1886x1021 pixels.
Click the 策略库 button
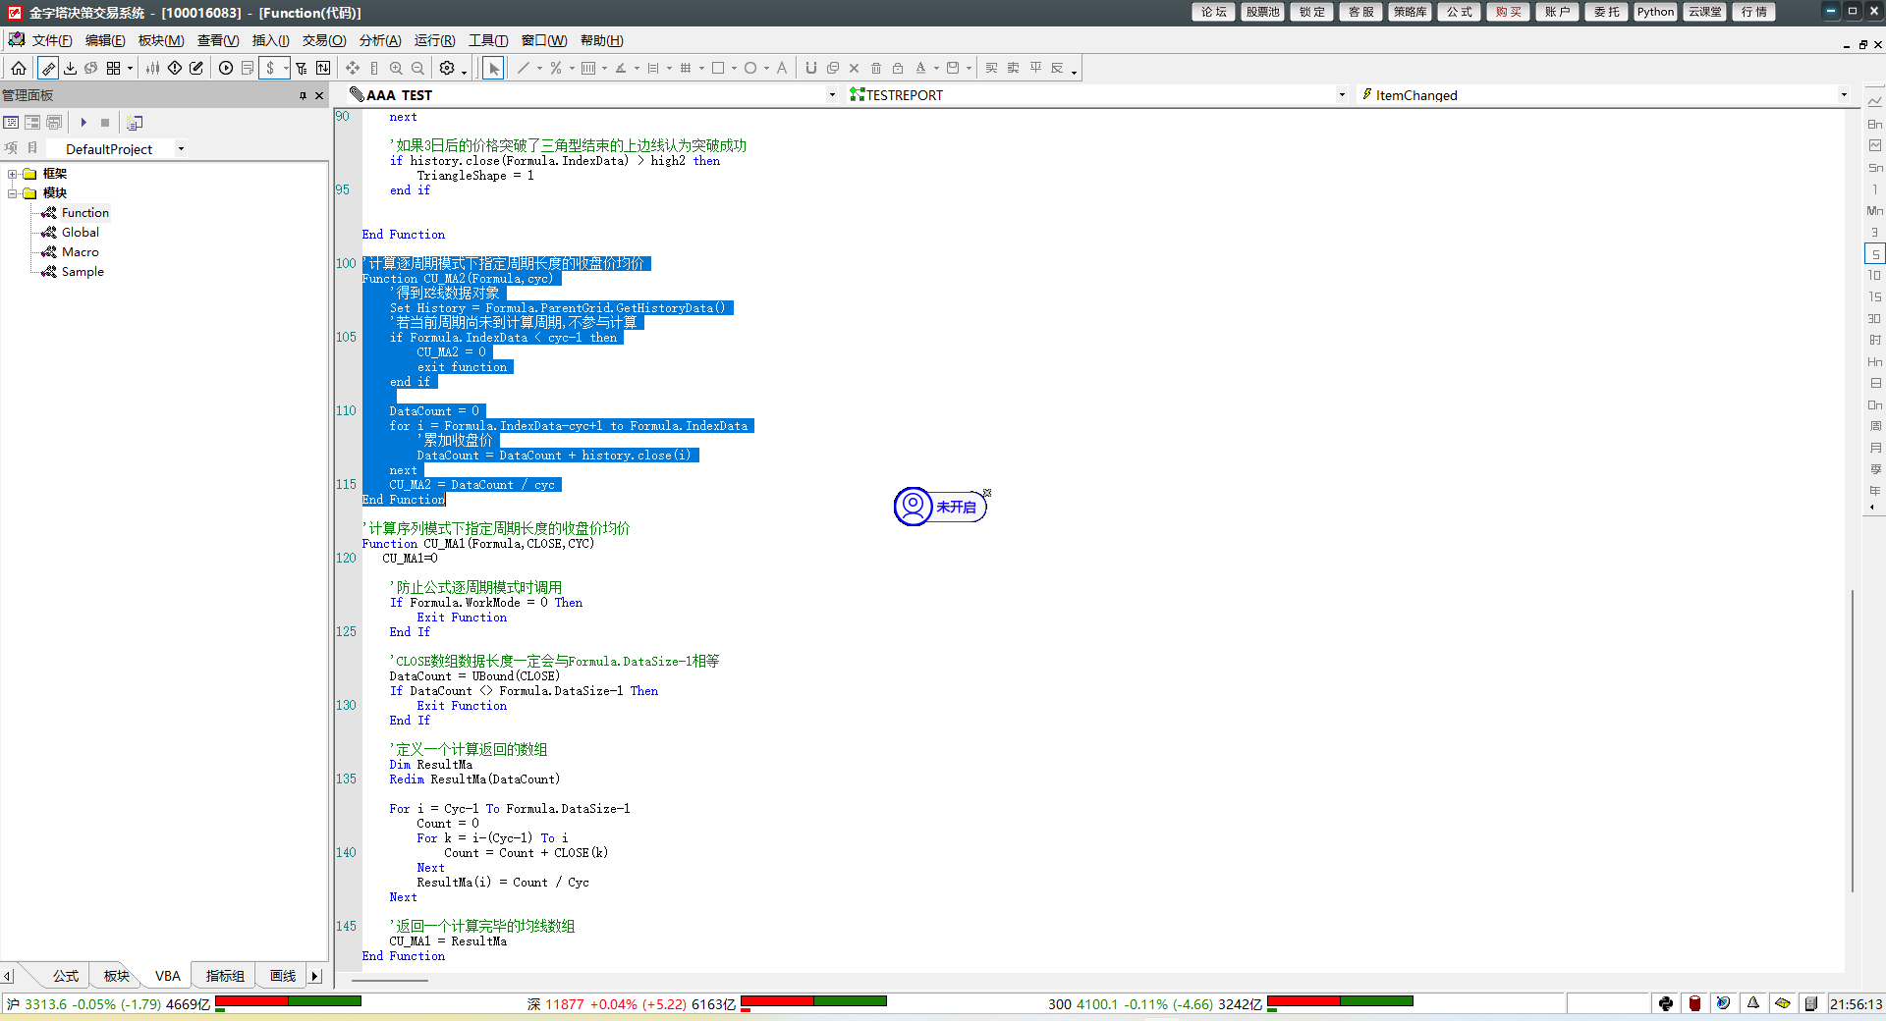(x=1411, y=12)
